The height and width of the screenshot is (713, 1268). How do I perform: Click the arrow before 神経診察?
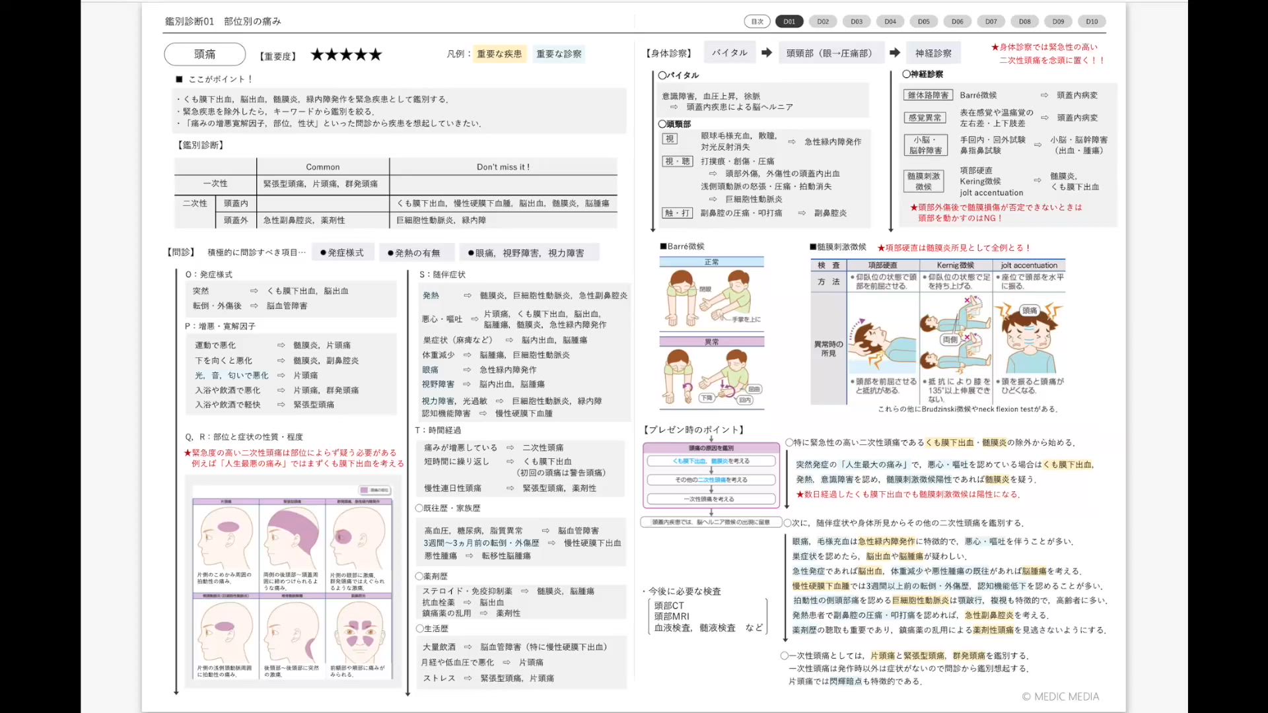click(x=894, y=53)
